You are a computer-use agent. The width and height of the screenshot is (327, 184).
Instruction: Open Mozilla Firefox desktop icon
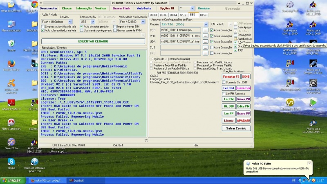point(11,65)
